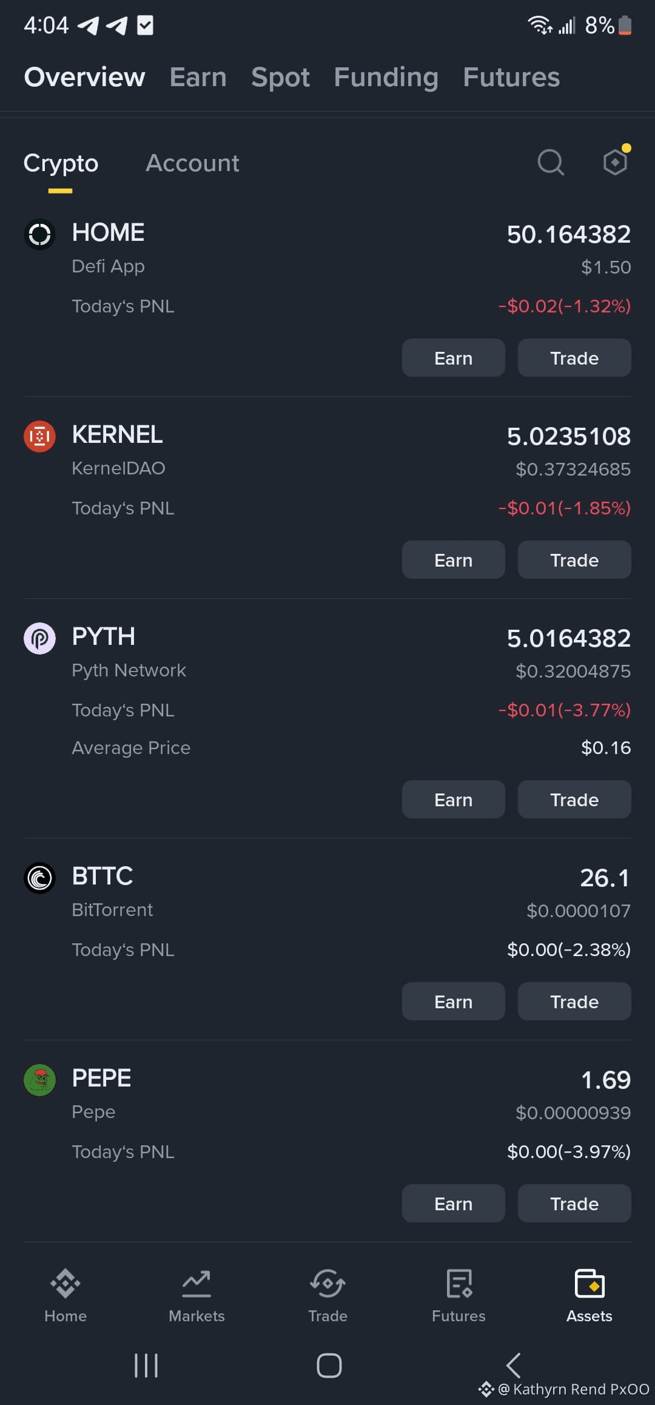Click Earn button for PEPE

click(x=454, y=1204)
